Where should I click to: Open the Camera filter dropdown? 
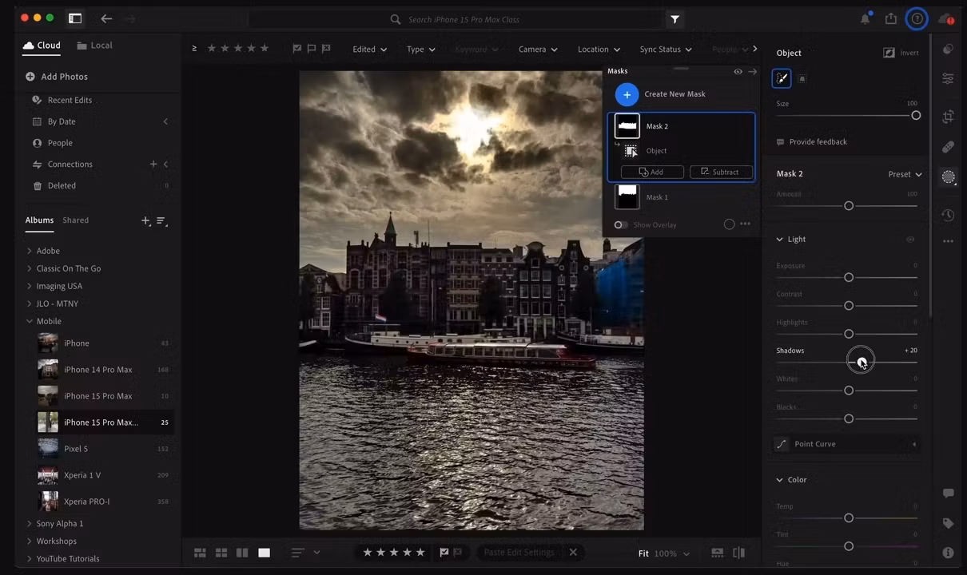pyautogui.click(x=536, y=50)
